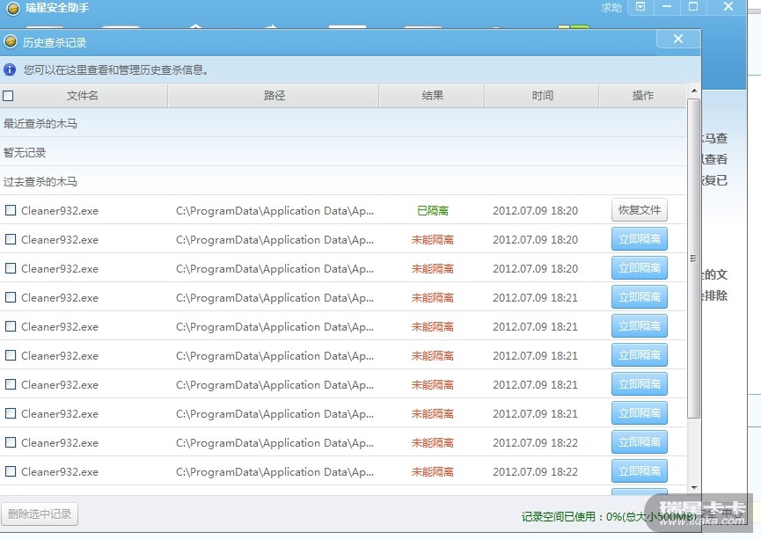The width and height of the screenshot is (761, 539).
Task: Sort by the 文件名 column header
Action: 83,96
